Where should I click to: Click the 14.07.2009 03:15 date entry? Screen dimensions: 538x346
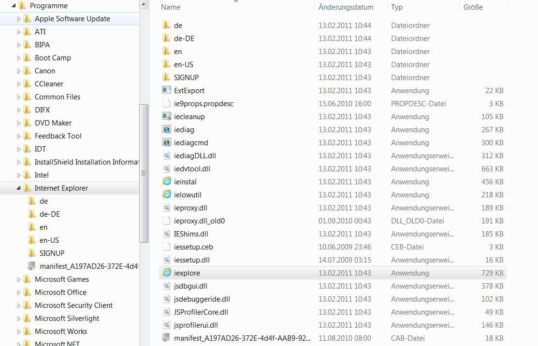pyautogui.click(x=345, y=260)
